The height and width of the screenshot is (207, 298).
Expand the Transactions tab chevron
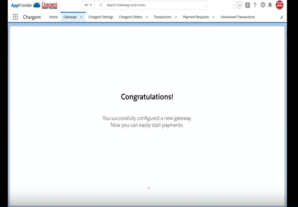coord(176,17)
